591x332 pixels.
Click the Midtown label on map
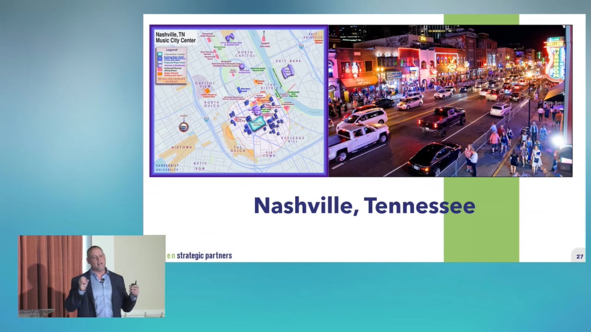tap(181, 148)
